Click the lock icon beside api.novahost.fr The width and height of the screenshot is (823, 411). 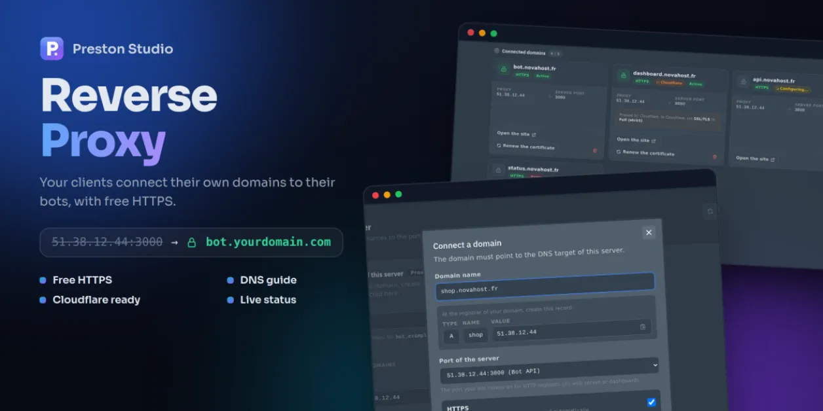point(743,82)
